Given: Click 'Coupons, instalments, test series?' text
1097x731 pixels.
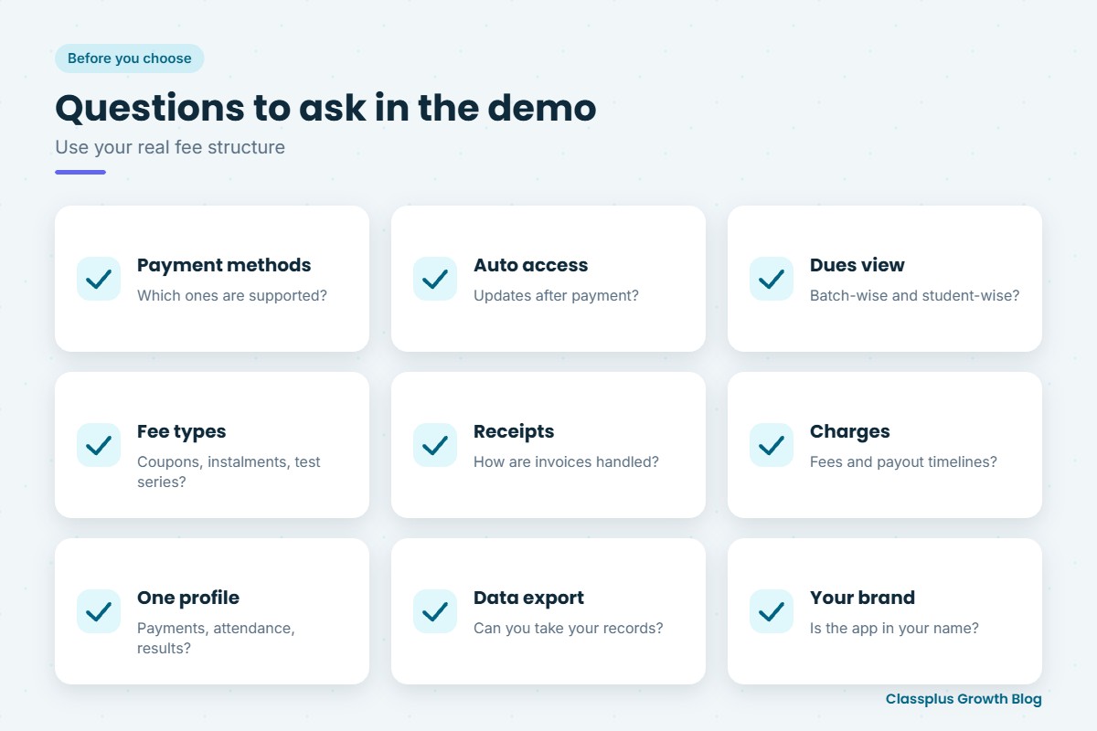Looking at the screenshot, I should (x=229, y=471).
